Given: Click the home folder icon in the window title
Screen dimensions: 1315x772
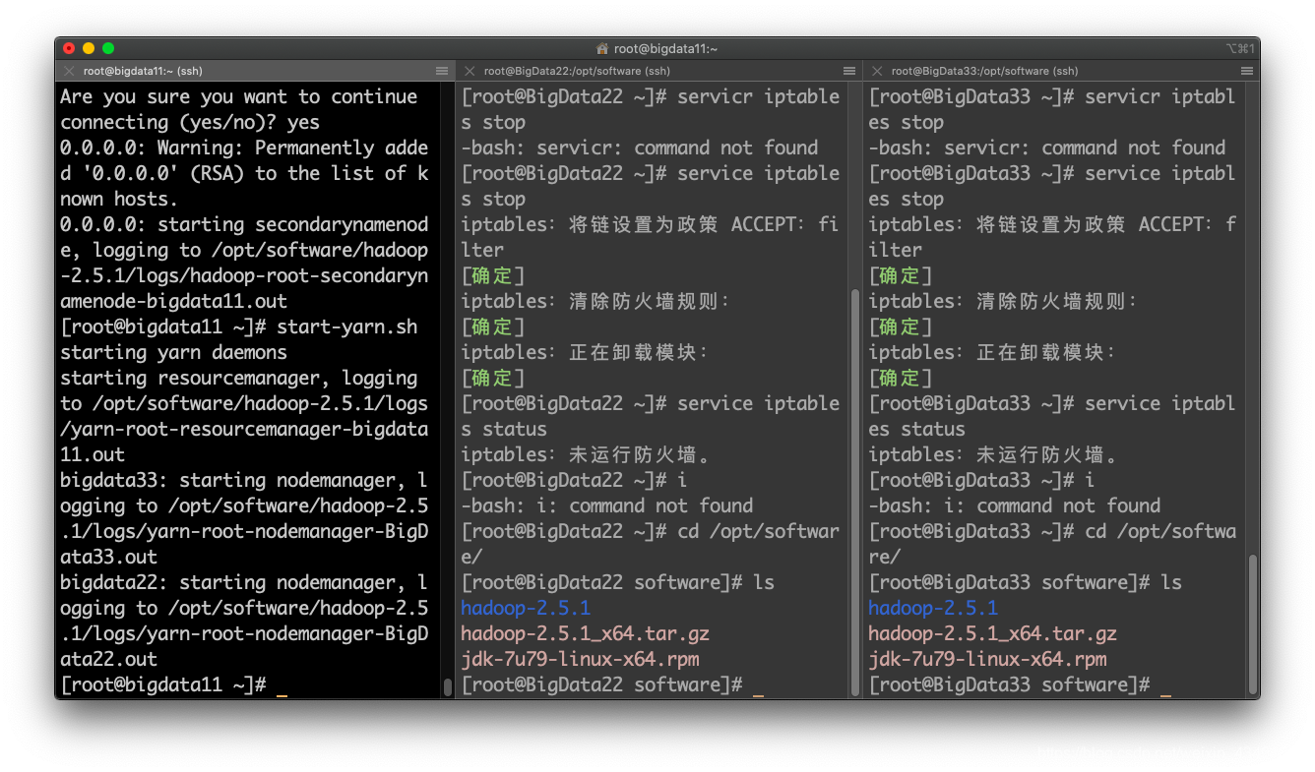Looking at the screenshot, I should click(x=602, y=48).
